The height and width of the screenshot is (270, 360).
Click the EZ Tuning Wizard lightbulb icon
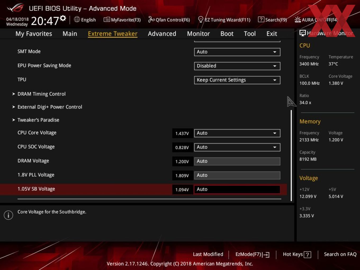point(201,19)
